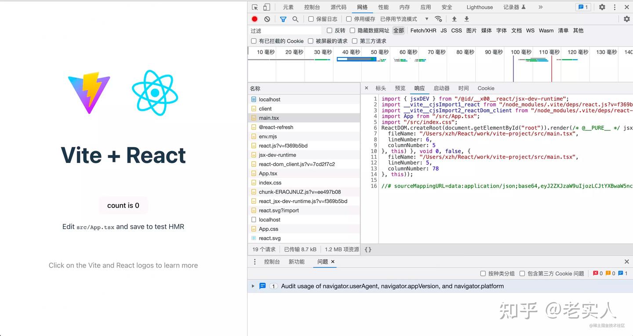Enable the 保留日志 checkbox
This screenshot has width=633, height=336.
(x=311, y=19)
